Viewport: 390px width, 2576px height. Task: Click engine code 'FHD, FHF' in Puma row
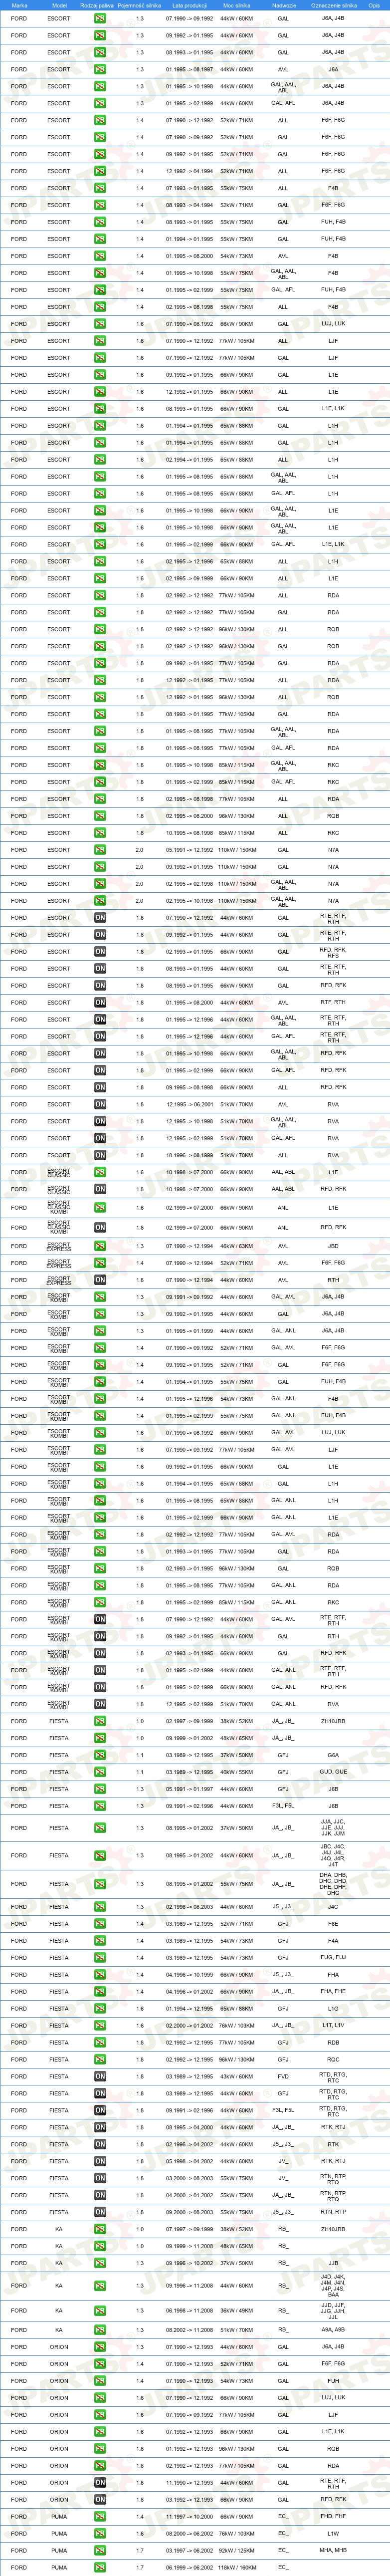pos(333,2517)
